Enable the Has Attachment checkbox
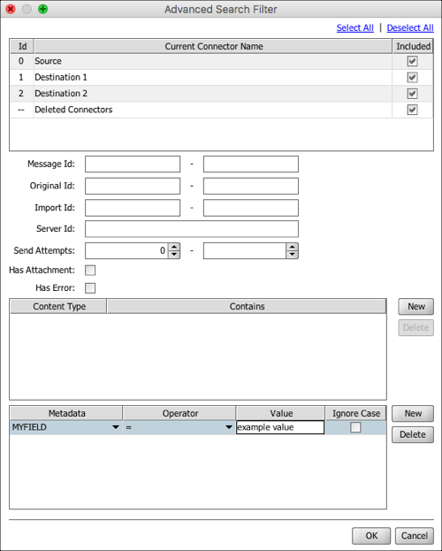Viewport: 442px width, 551px height. pyautogui.click(x=90, y=271)
